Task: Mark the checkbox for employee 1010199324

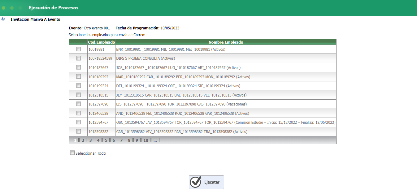Action: pos(79,85)
